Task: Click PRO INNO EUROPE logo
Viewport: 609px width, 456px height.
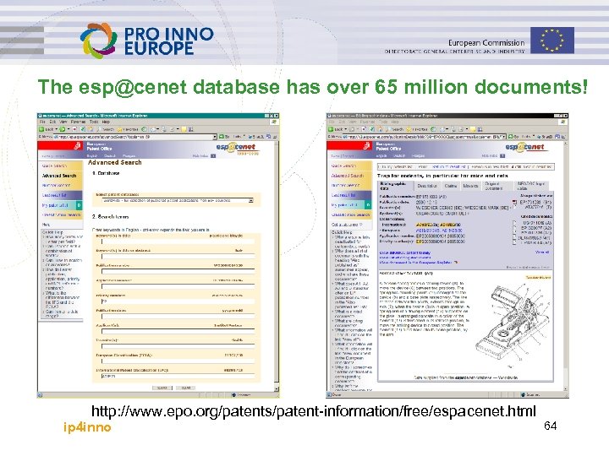Action: tap(147, 41)
